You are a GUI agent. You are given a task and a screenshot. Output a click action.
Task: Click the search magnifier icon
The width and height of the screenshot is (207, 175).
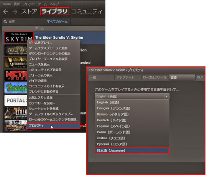(5, 21)
